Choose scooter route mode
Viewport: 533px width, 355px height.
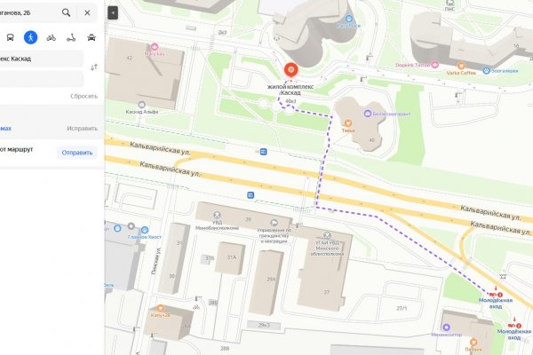(71, 37)
